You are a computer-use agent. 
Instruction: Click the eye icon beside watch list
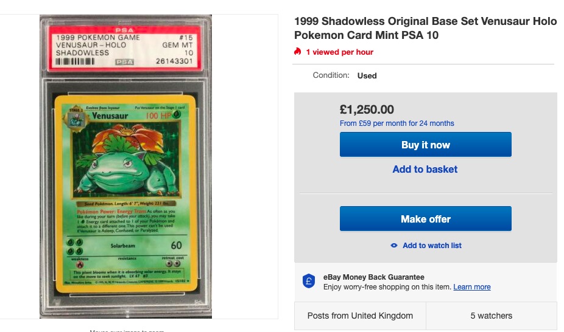[x=394, y=246]
